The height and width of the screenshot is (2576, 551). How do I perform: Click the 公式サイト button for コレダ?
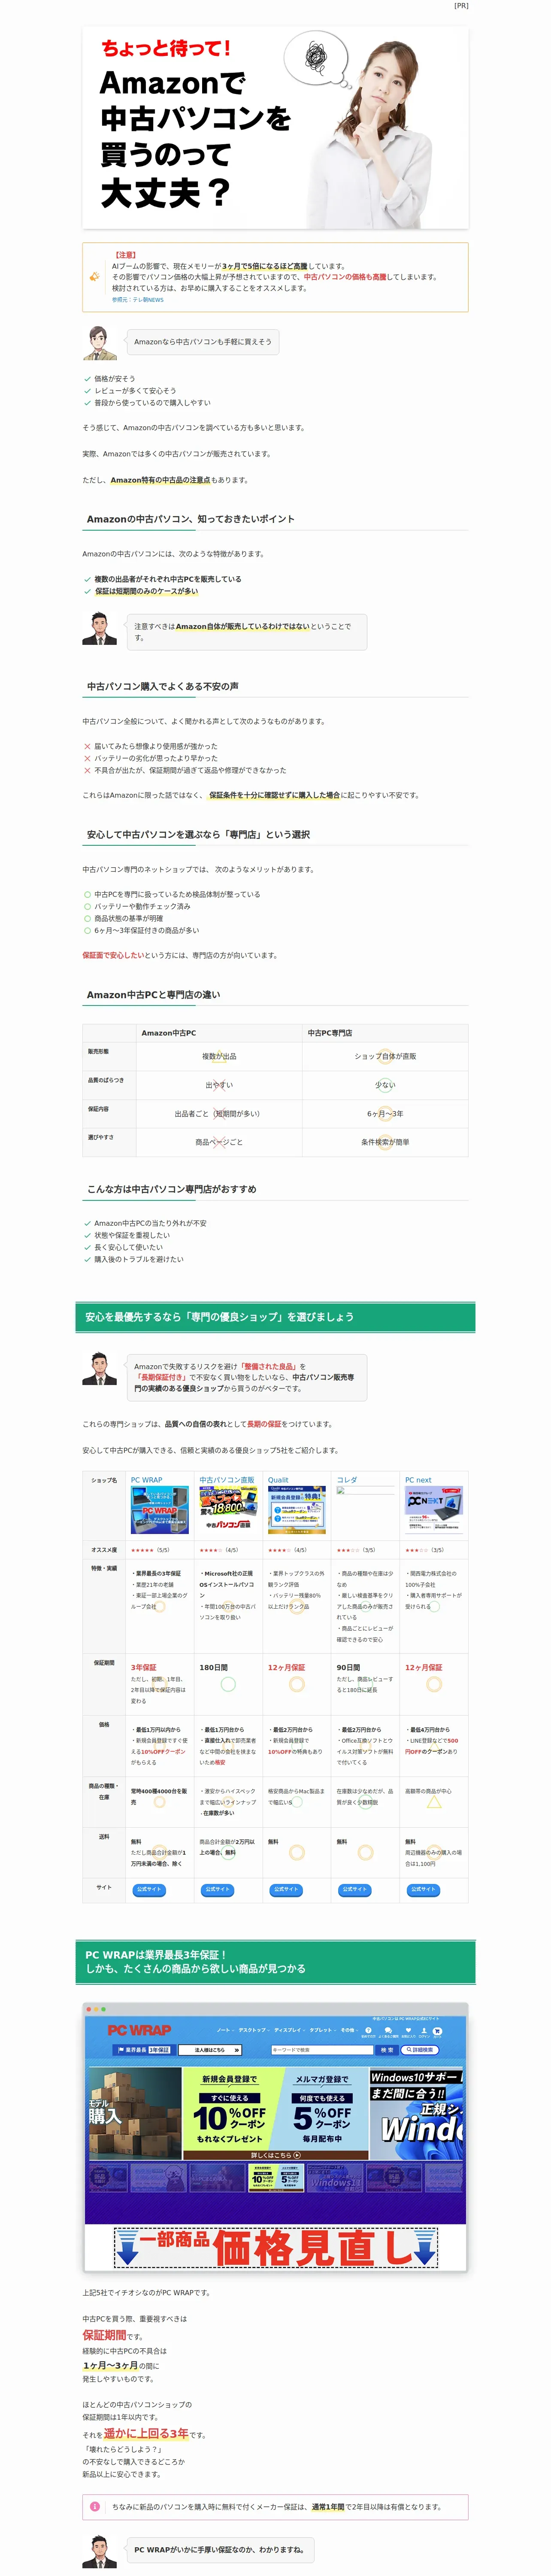point(354,1889)
